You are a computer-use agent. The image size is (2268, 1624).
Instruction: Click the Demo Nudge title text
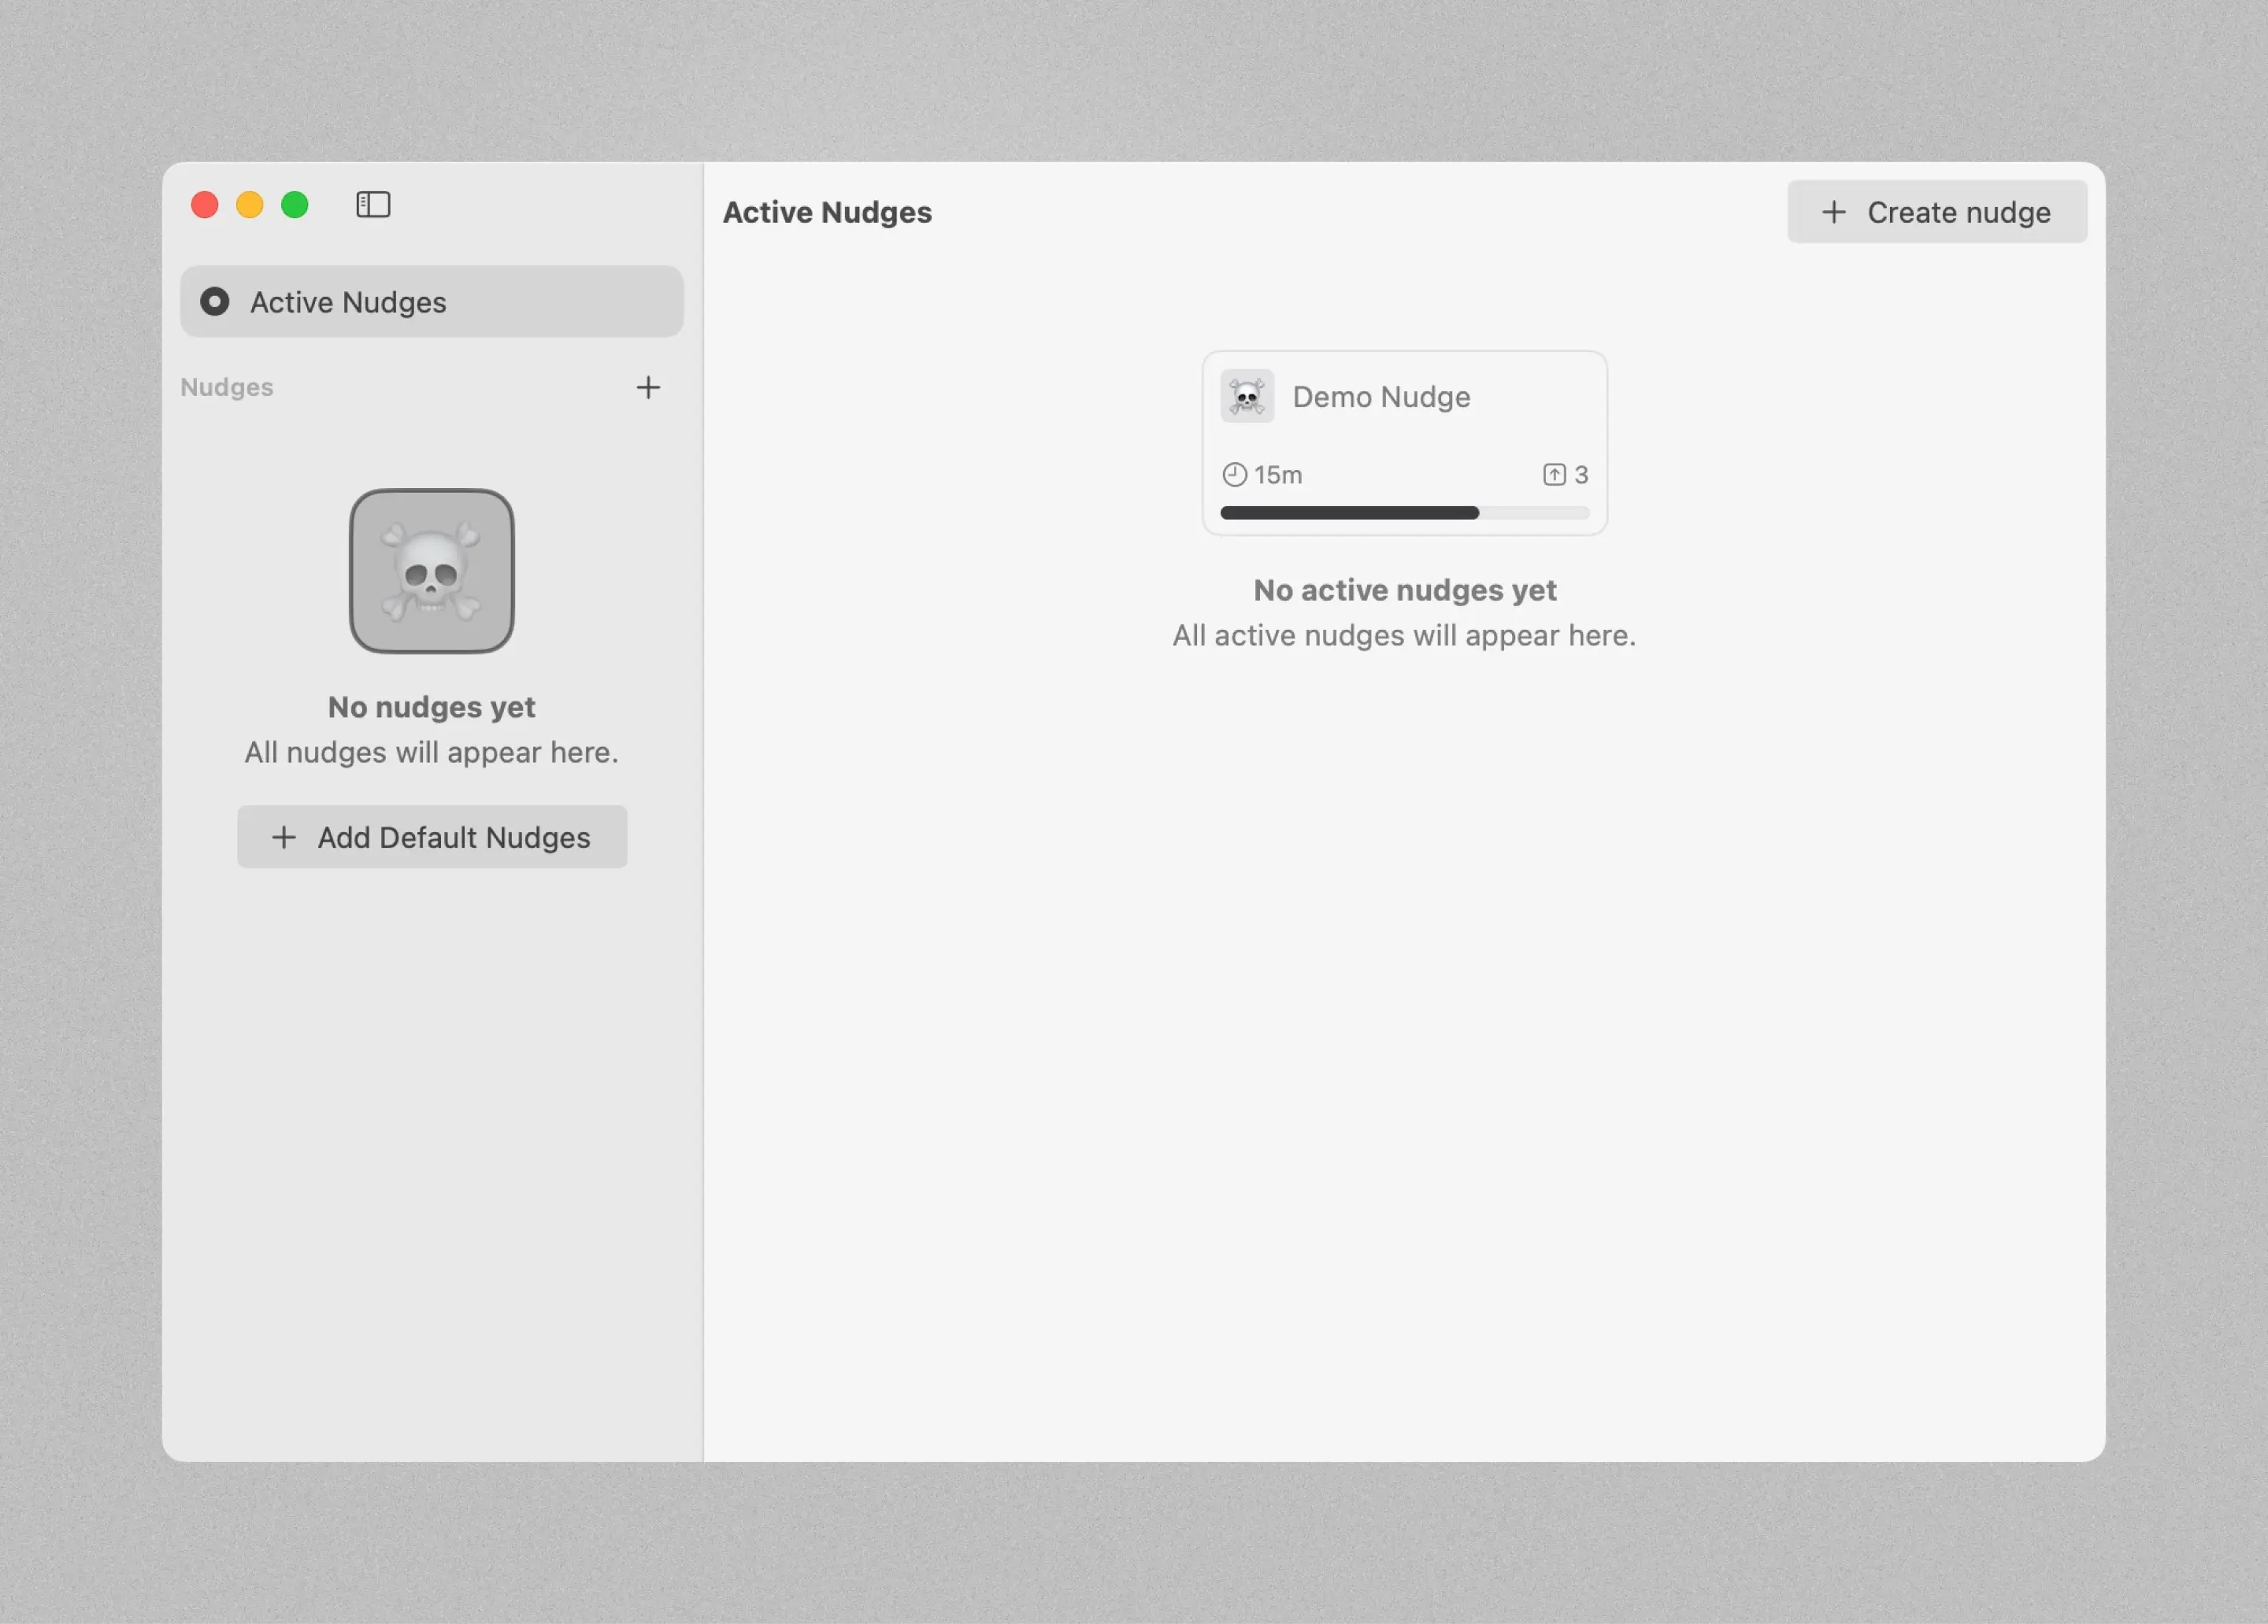pos(1381,397)
